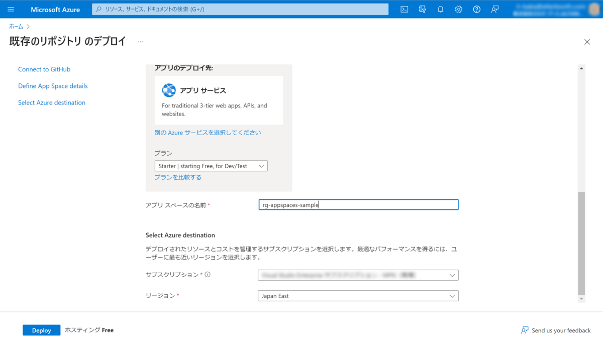This screenshot has width=603, height=348.
Task: Open the サブスクリプション dropdown
Action: (x=358, y=275)
